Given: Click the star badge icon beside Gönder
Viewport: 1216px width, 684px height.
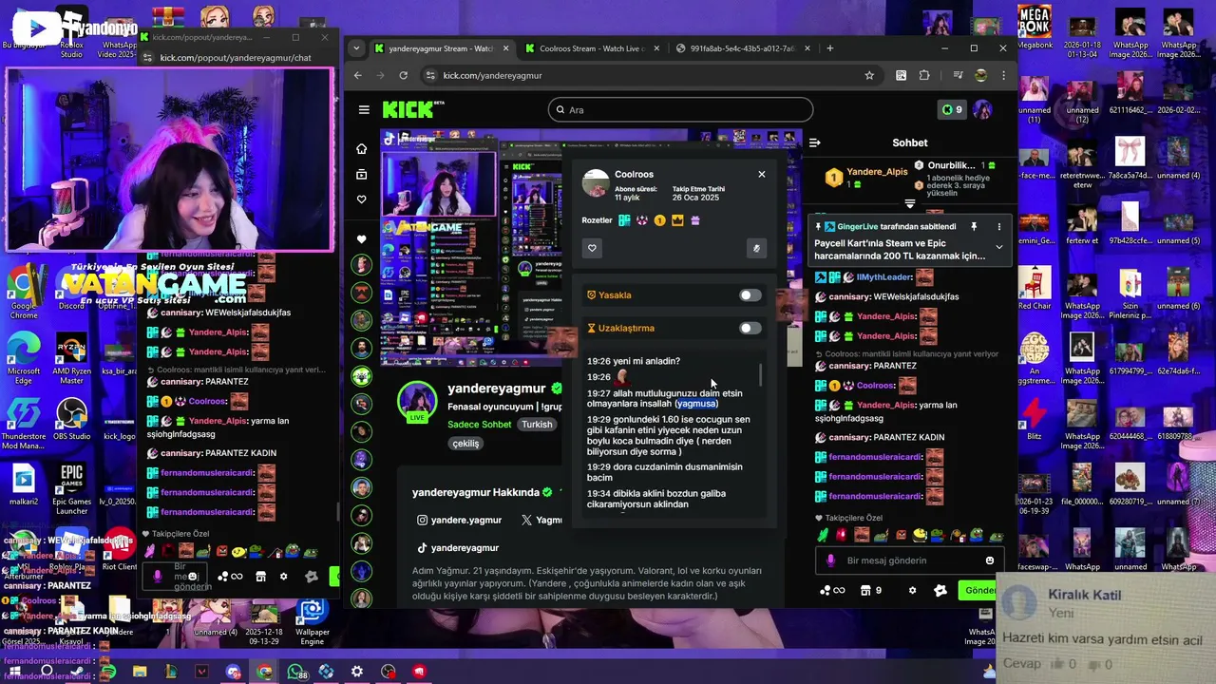Looking at the screenshot, I should click(940, 590).
